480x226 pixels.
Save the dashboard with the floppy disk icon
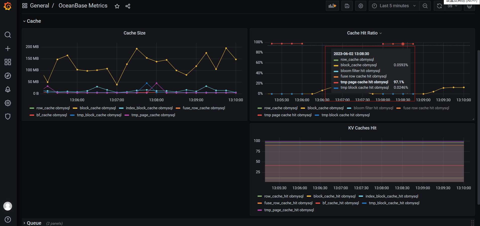click(347, 5)
